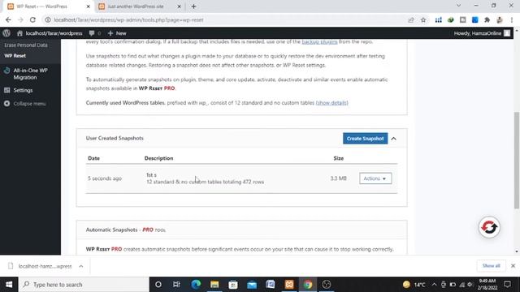Reload the current page
The width and height of the screenshot is (520, 292).
[x=32, y=19]
